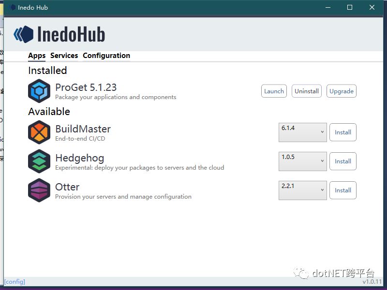Click the InedoHub logo in header
Viewport: 387px width, 290px height.
pos(59,34)
